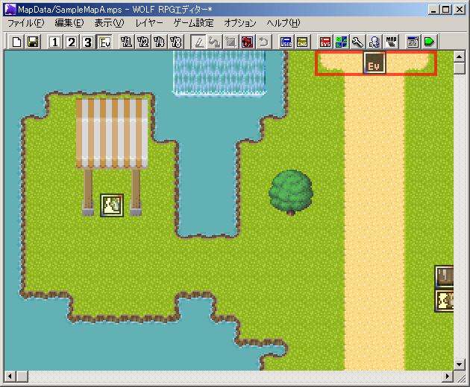The height and width of the screenshot is (387, 470).
Task: Toggle the Ev event layer button
Action: point(104,42)
